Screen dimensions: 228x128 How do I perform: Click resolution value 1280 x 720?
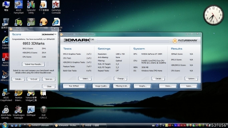(120, 54)
